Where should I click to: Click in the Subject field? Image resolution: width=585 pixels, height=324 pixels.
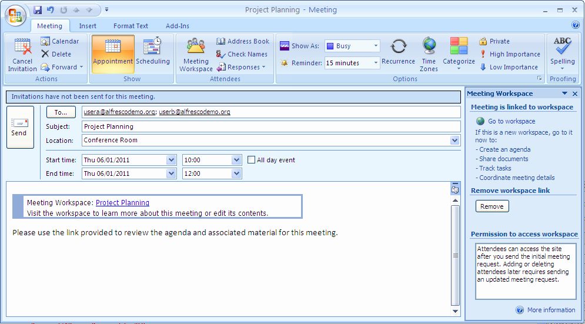[x=271, y=126]
